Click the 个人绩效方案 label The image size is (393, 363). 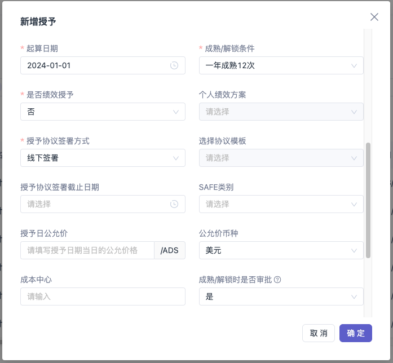point(222,95)
